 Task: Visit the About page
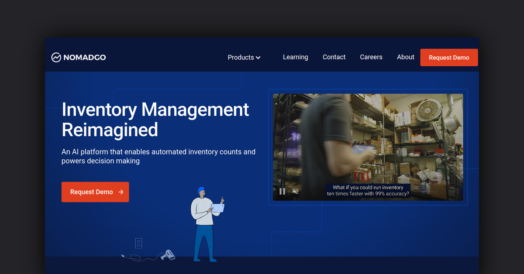coord(406,57)
